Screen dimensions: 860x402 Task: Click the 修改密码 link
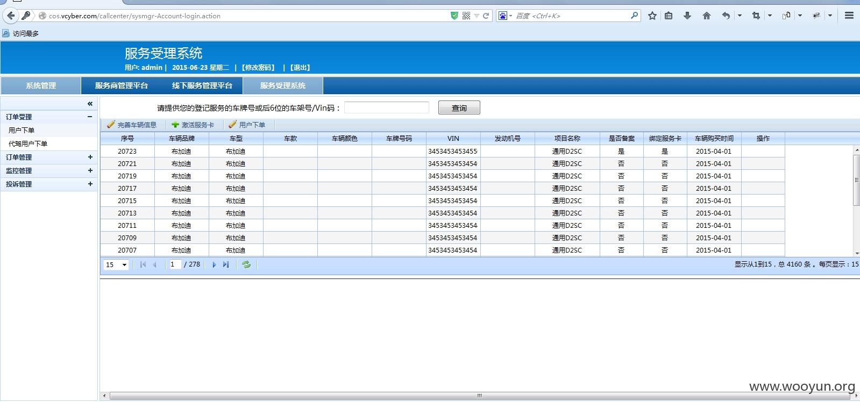(258, 68)
